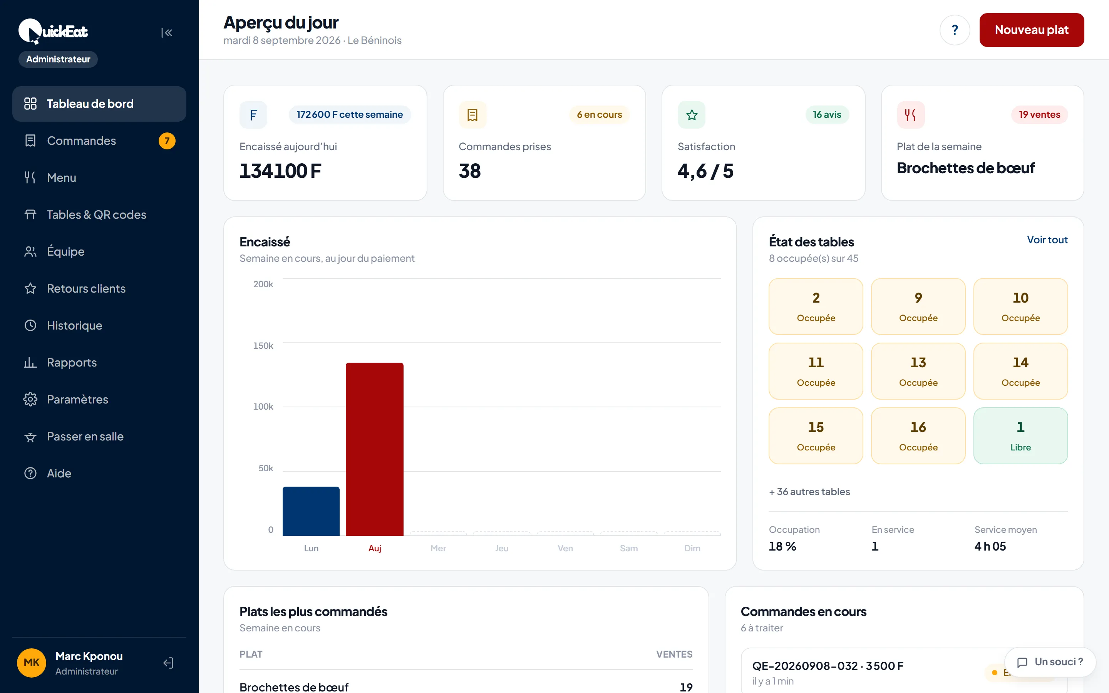
Task: Select free table 1
Action: (x=1020, y=436)
